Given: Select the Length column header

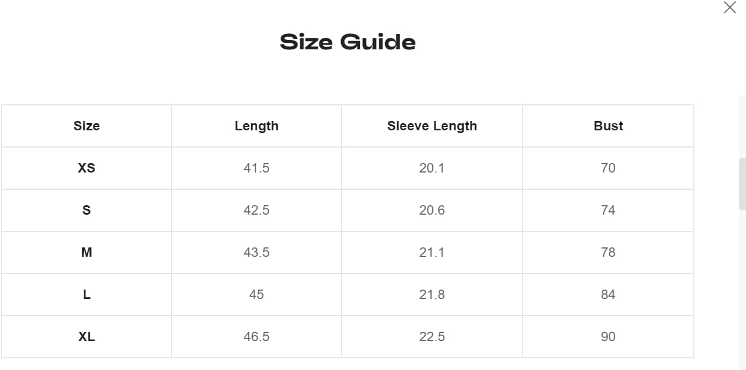Looking at the screenshot, I should coord(257,126).
